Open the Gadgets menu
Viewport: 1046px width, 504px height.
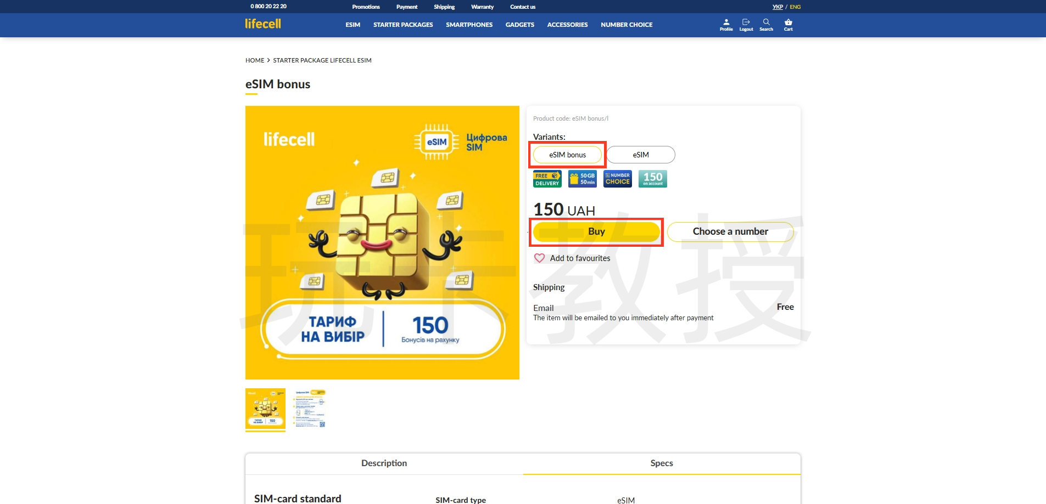(519, 25)
